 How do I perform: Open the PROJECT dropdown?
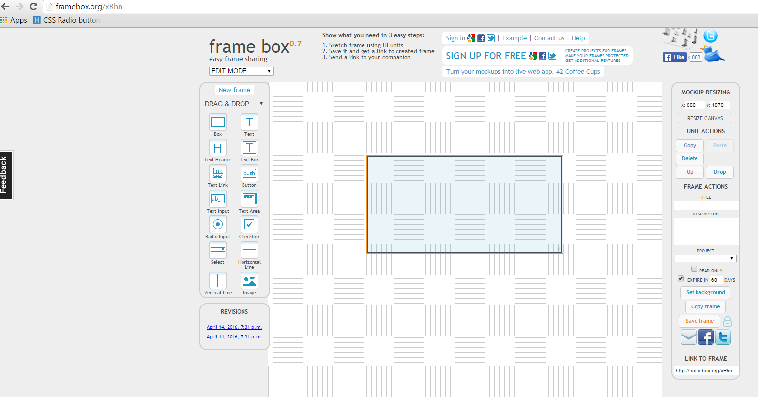706,258
